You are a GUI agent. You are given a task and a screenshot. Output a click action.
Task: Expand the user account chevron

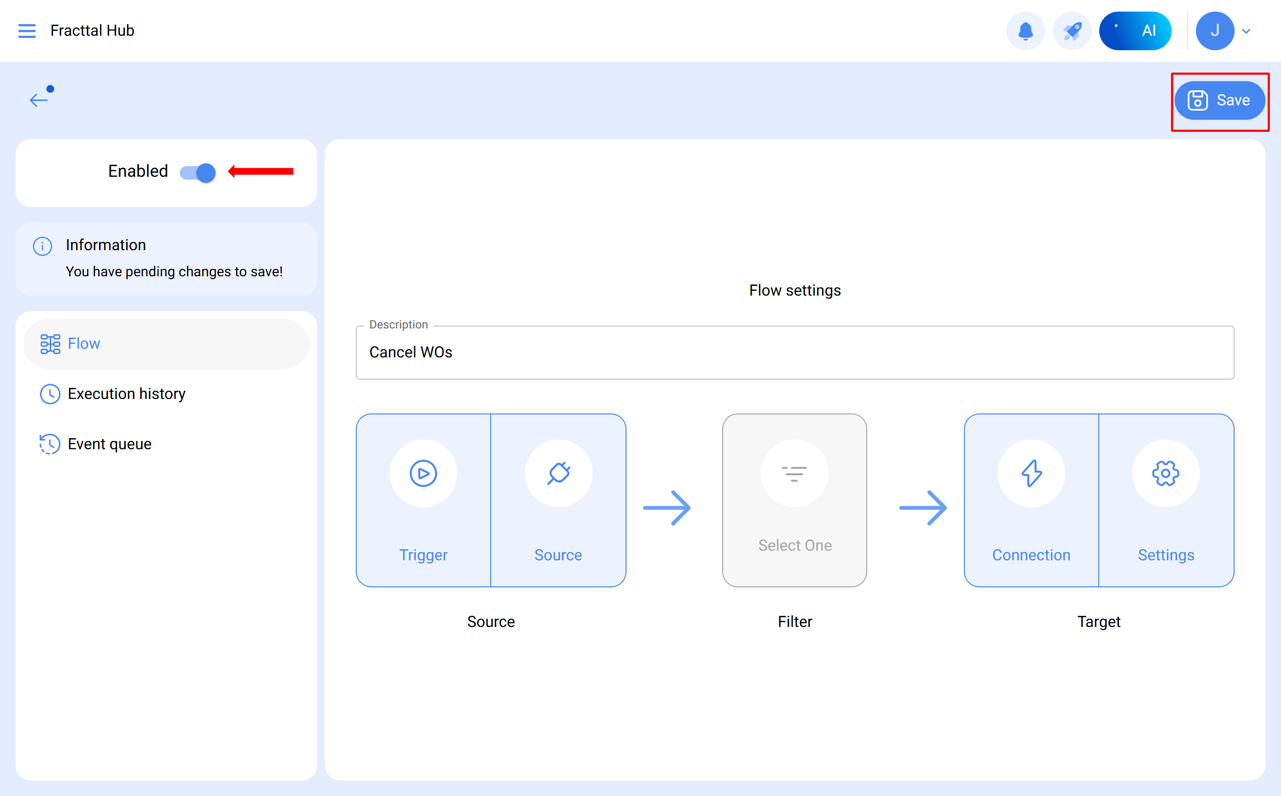point(1246,31)
